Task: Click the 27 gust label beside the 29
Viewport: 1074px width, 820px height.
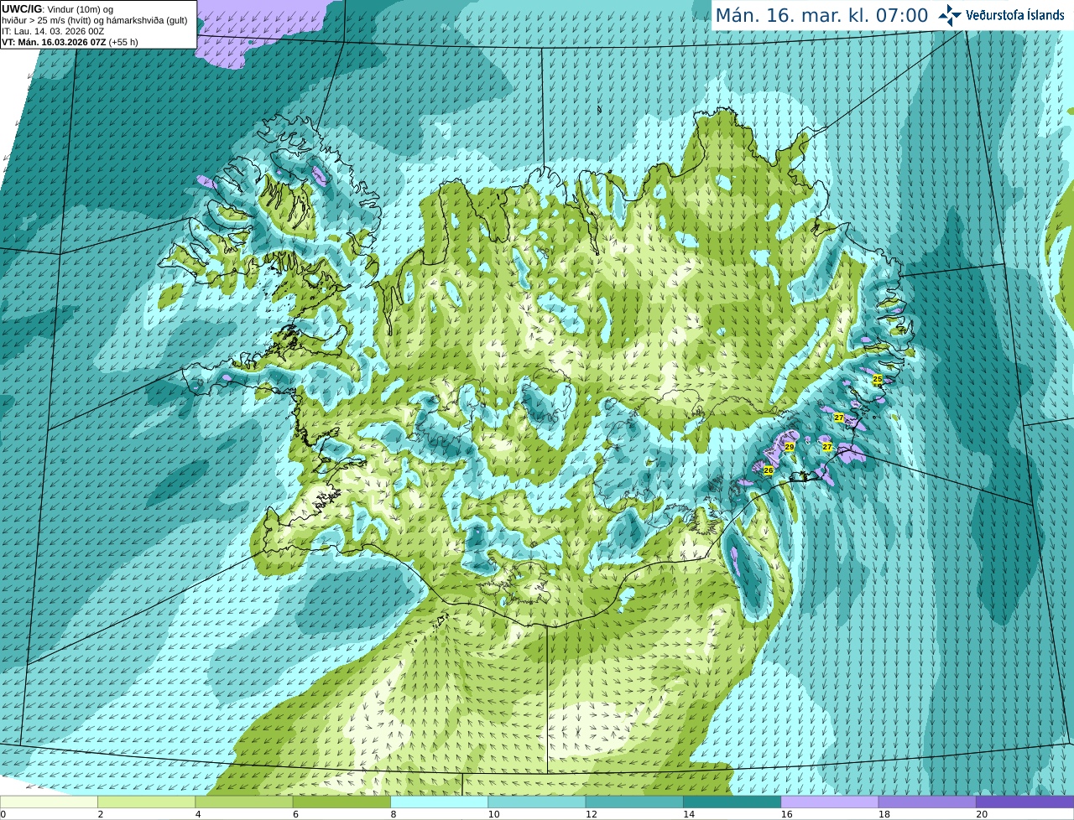Action: 827,447
